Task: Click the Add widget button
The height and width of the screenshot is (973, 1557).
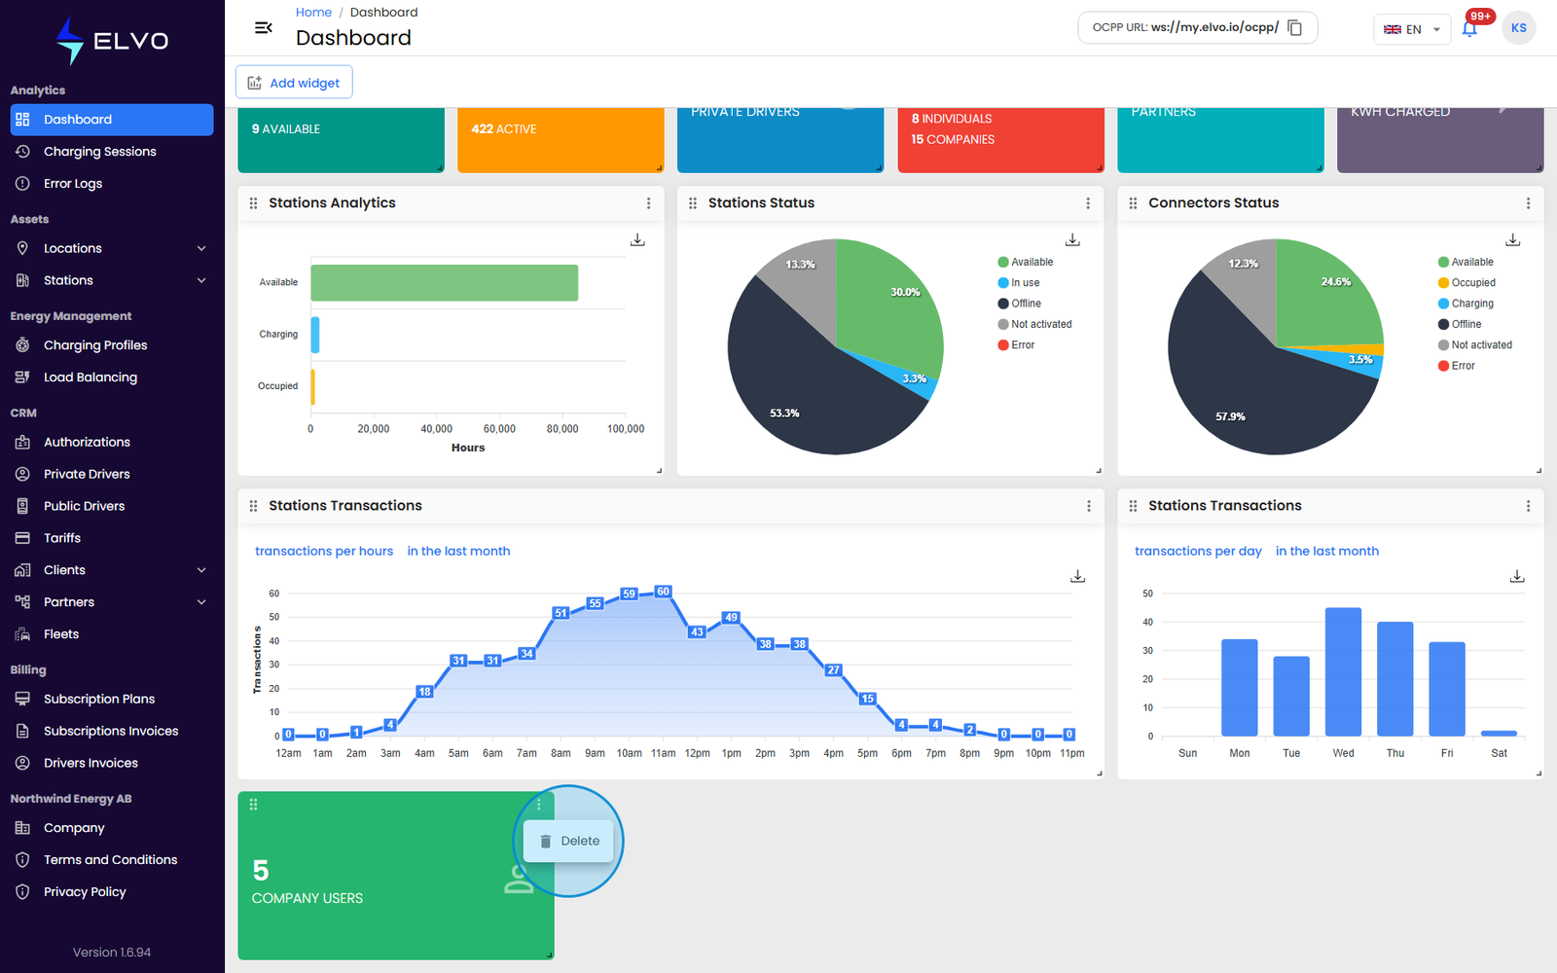Action: [x=294, y=83]
